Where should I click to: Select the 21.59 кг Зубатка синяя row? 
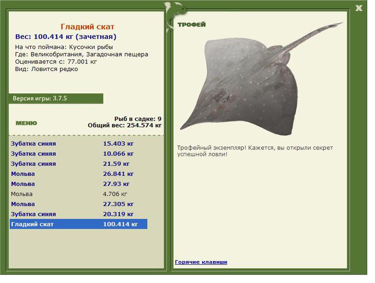pos(78,164)
